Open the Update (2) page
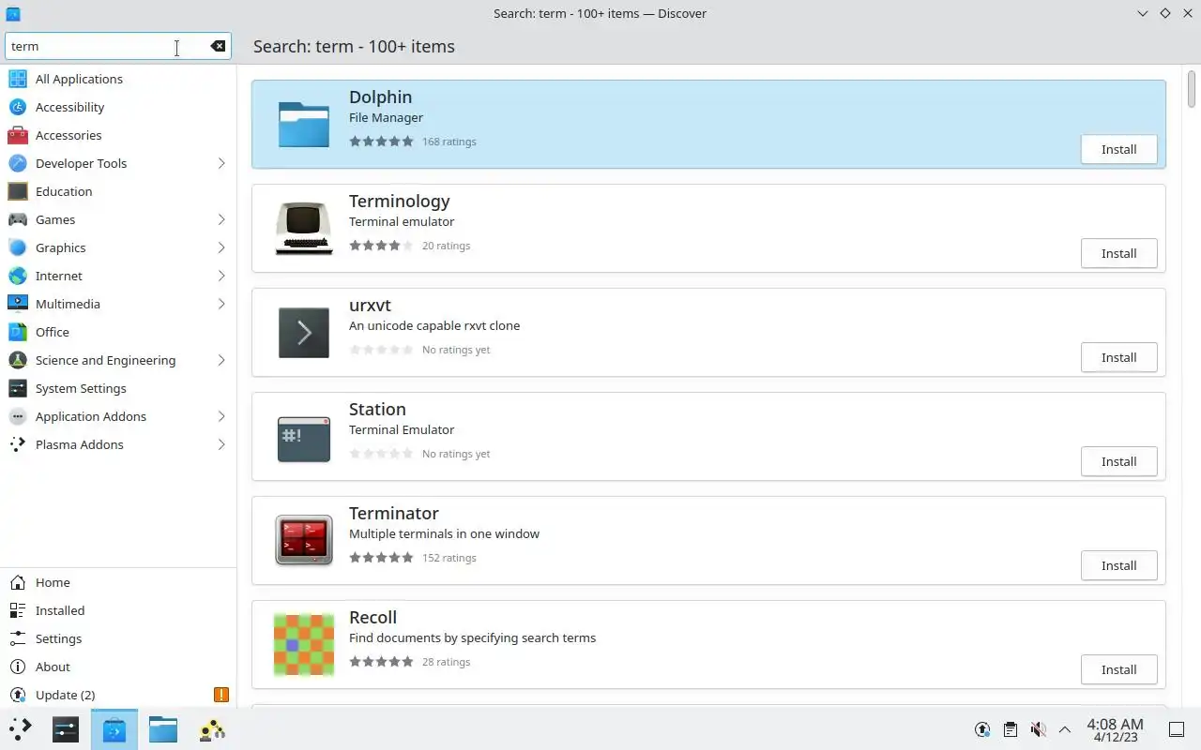 point(118,695)
